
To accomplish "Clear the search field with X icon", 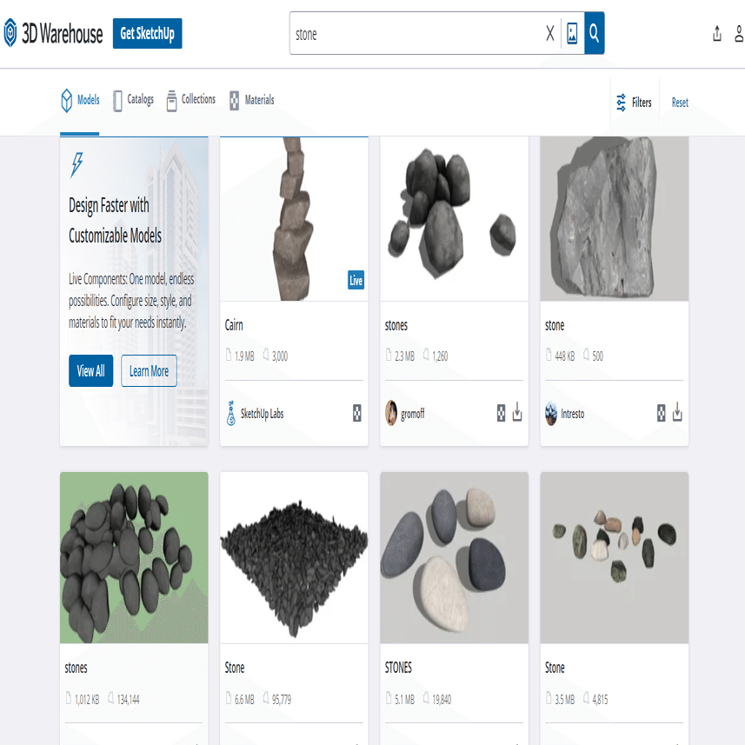I will (x=549, y=33).
